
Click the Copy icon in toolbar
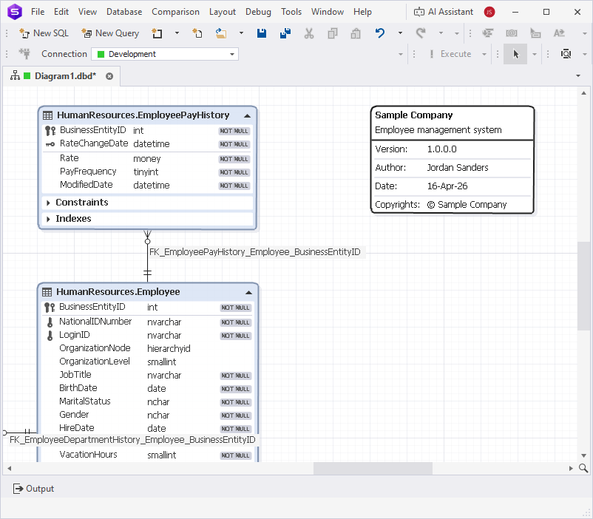click(x=333, y=33)
